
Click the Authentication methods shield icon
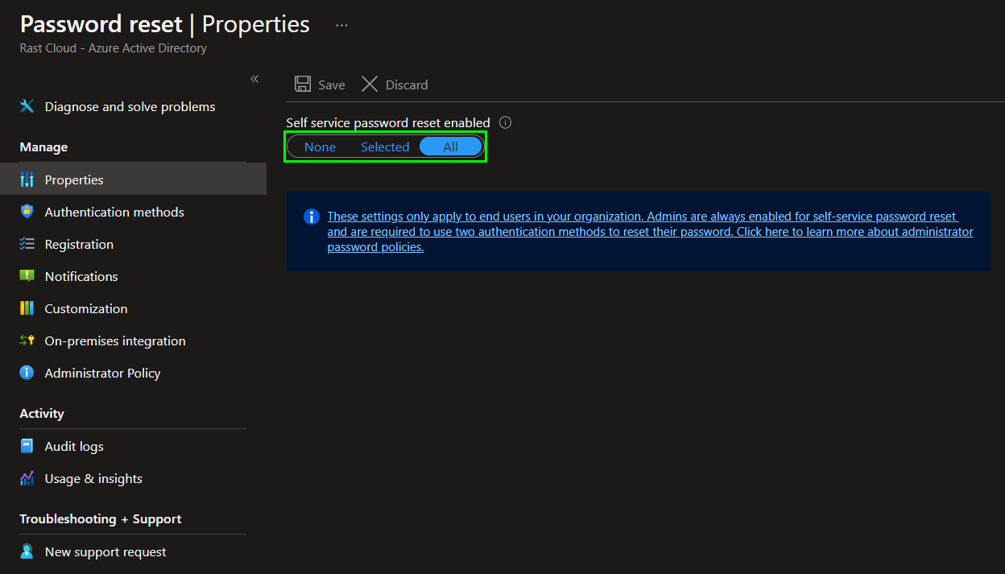[x=27, y=212]
